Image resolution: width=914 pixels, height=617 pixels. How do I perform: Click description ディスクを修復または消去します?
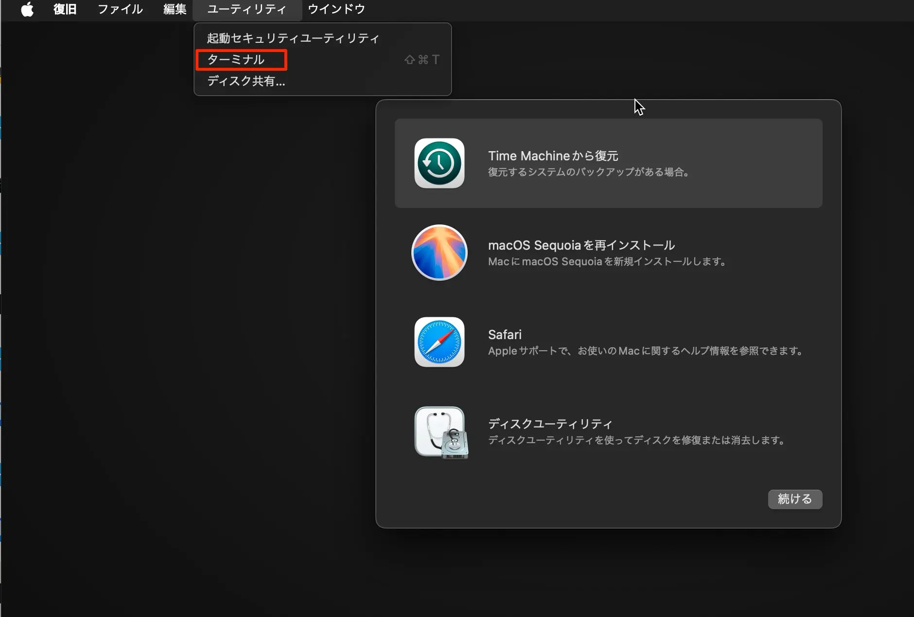tap(637, 440)
